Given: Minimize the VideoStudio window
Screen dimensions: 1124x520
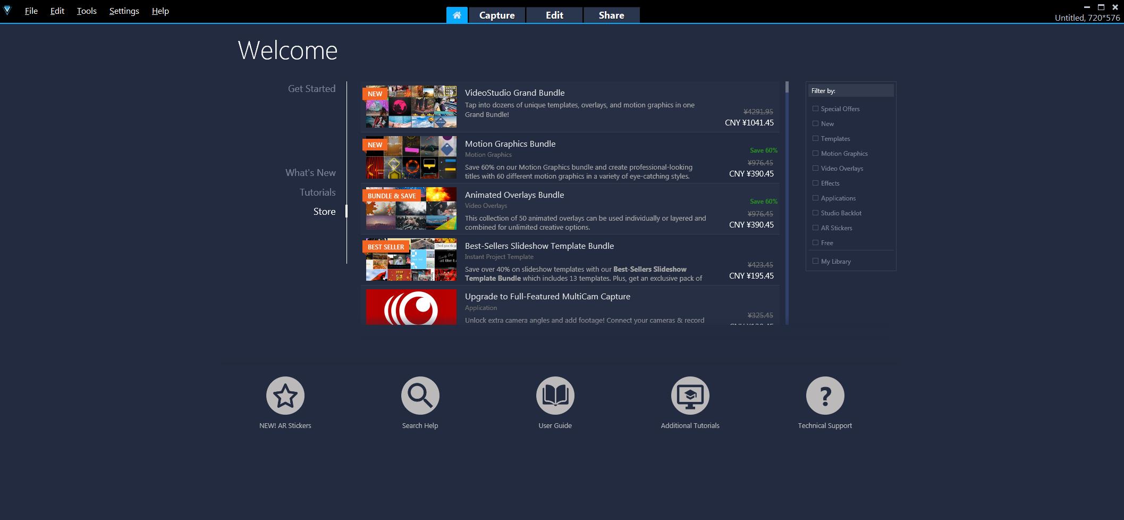Looking at the screenshot, I should click(1087, 7).
